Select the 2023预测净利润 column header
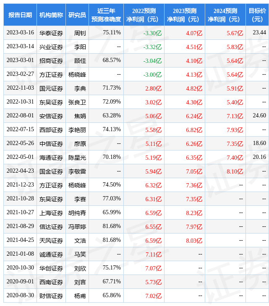 (185, 15)
